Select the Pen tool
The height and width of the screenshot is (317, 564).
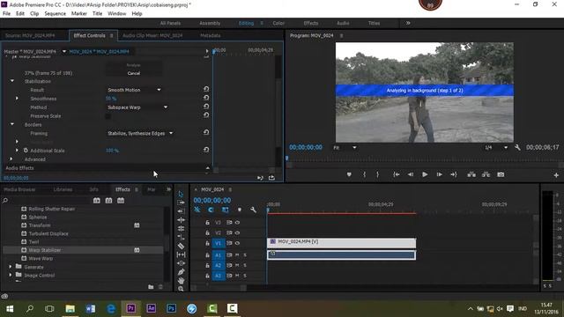pyautogui.click(x=181, y=272)
